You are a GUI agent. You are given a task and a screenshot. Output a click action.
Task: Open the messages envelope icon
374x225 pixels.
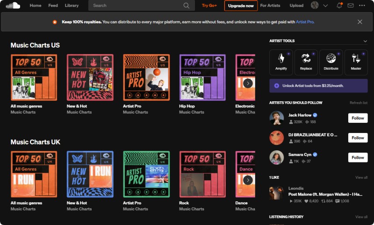pyautogui.click(x=350, y=6)
